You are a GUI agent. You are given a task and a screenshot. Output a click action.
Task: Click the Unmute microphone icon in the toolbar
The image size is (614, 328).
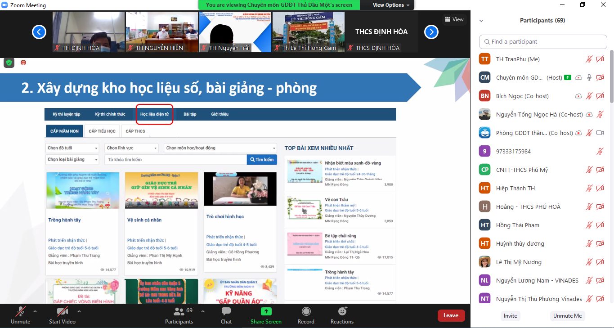click(20, 311)
